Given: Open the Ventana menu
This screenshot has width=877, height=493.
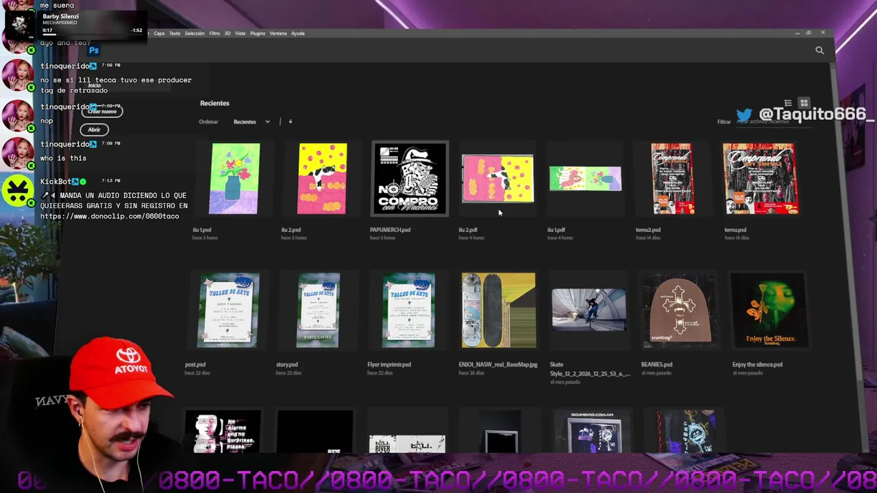Looking at the screenshot, I should click(278, 33).
